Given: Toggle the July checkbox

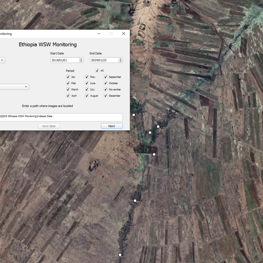Looking at the screenshot, I should 87,90.
